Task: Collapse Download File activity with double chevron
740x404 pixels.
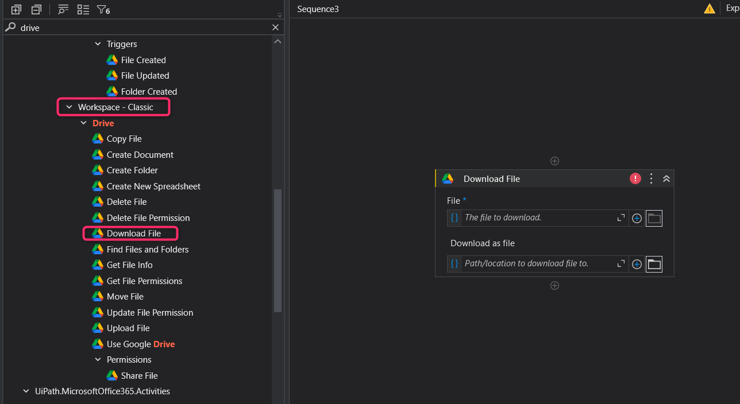Action: [x=666, y=178]
